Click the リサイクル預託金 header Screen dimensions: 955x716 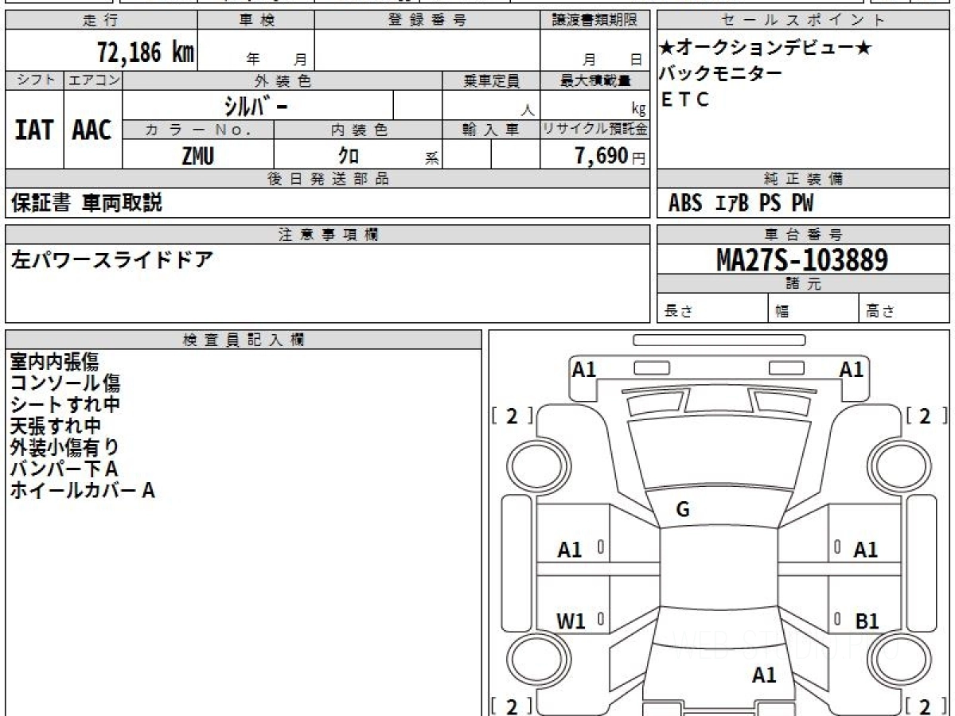tap(594, 130)
